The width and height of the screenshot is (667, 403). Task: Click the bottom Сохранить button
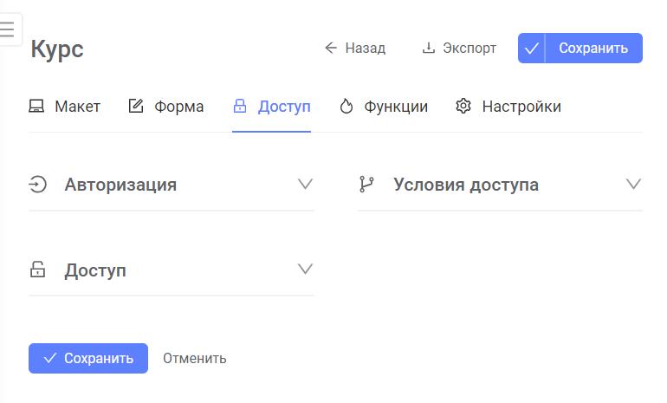(88, 358)
